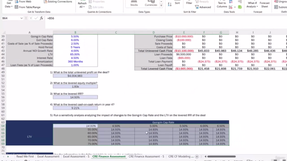The height and width of the screenshot is (161, 287).
Task: Switch to Excel Assessment - S tab
Action: [x=76, y=157]
